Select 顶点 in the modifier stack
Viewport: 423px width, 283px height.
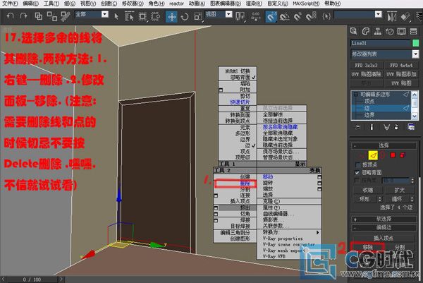[369, 101]
